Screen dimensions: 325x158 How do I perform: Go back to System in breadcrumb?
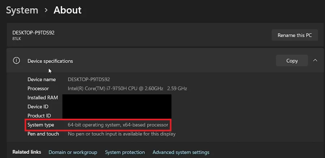[22, 10]
